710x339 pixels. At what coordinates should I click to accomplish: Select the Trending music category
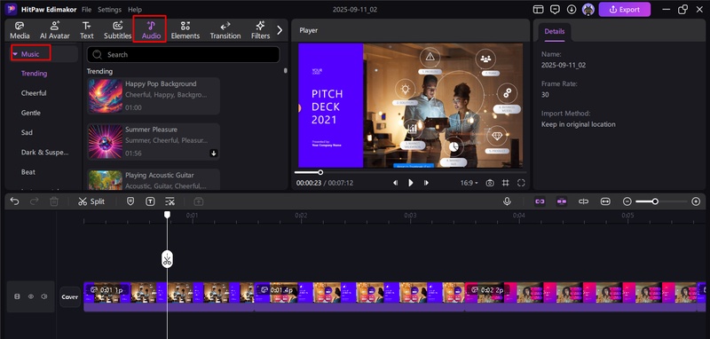pos(34,74)
